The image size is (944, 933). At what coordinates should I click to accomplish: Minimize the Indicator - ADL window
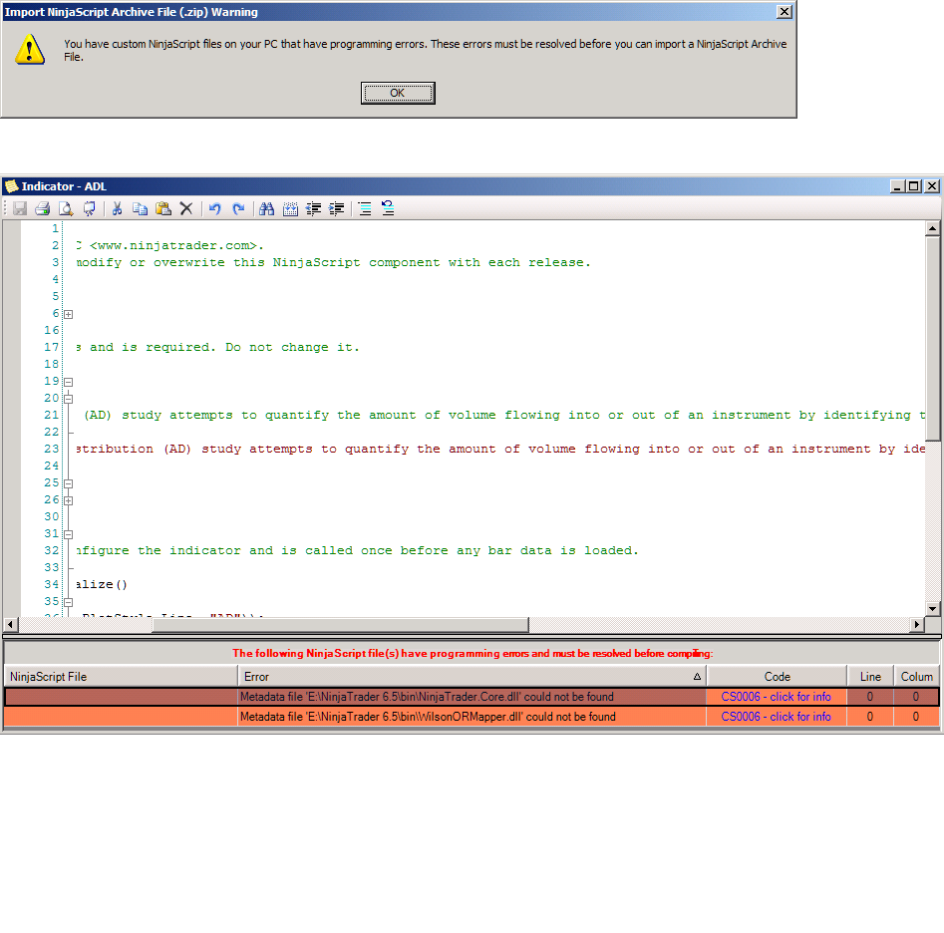tap(897, 186)
